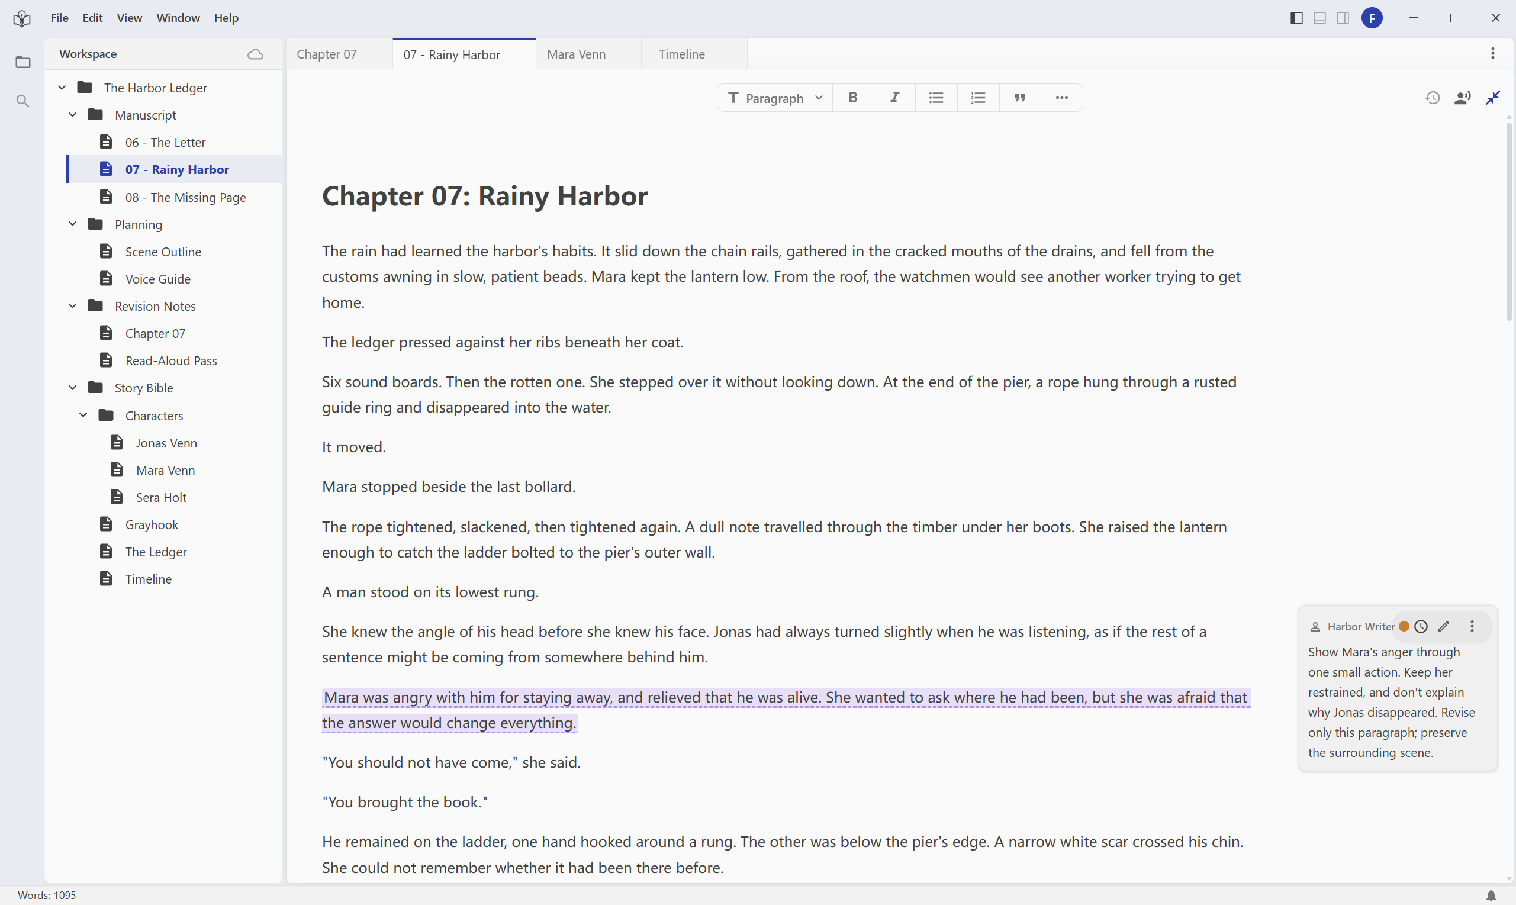Toggle bold formatting in the editor toolbar

pyautogui.click(x=852, y=98)
